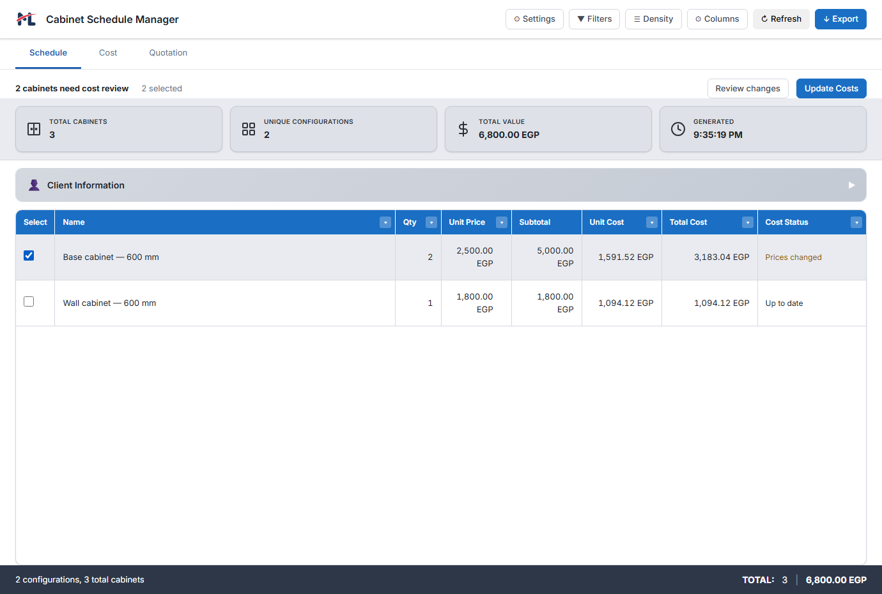Uncheck the Base cabinet row checkbox
Image resolution: width=882 pixels, height=594 pixels.
pos(29,255)
